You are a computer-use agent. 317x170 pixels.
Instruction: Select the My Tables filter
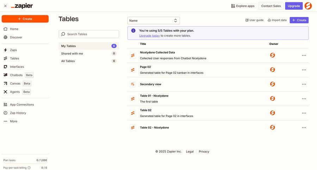click(x=89, y=46)
